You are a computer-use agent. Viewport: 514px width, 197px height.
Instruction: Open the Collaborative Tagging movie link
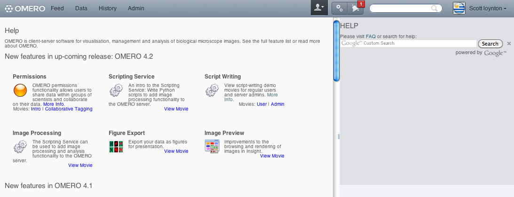click(69, 109)
